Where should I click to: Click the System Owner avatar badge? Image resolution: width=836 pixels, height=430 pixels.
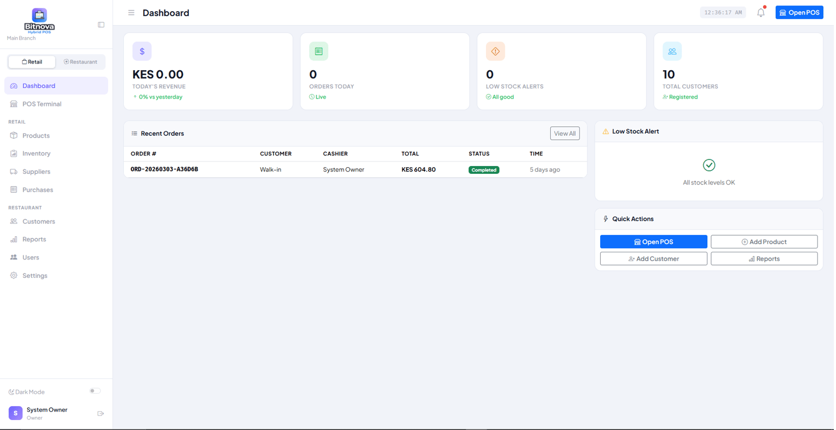[16, 413]
